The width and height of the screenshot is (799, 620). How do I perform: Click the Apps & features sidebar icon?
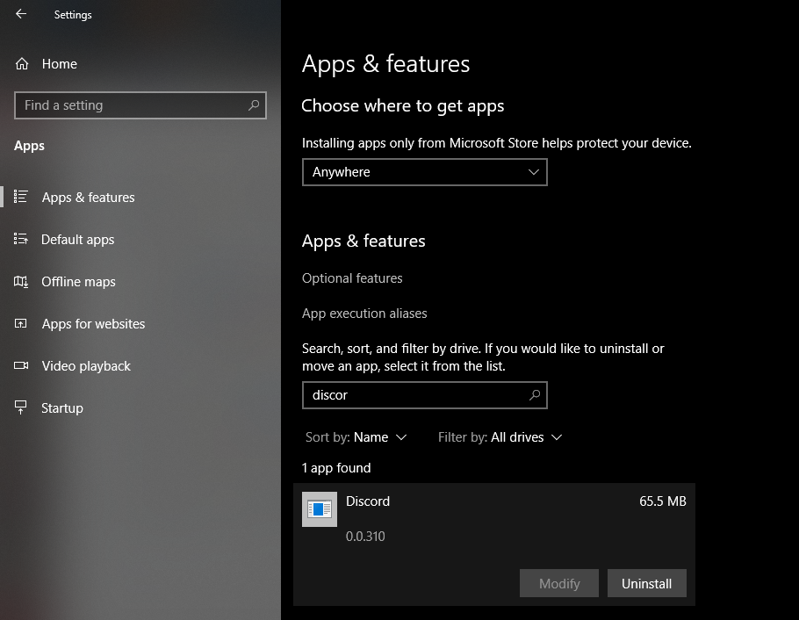pyautogui.click(x=21, y=197)
